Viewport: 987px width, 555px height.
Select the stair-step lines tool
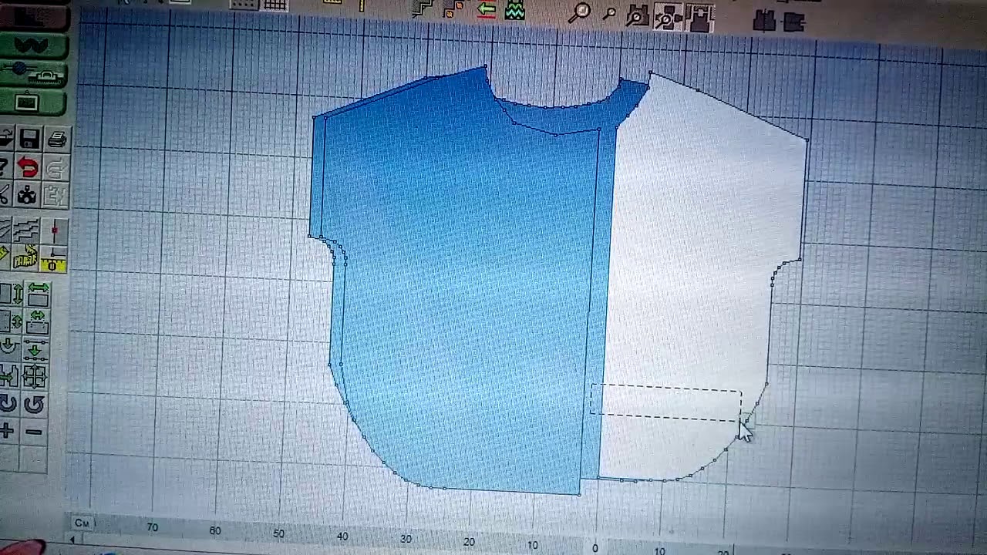tap(25, 230)
